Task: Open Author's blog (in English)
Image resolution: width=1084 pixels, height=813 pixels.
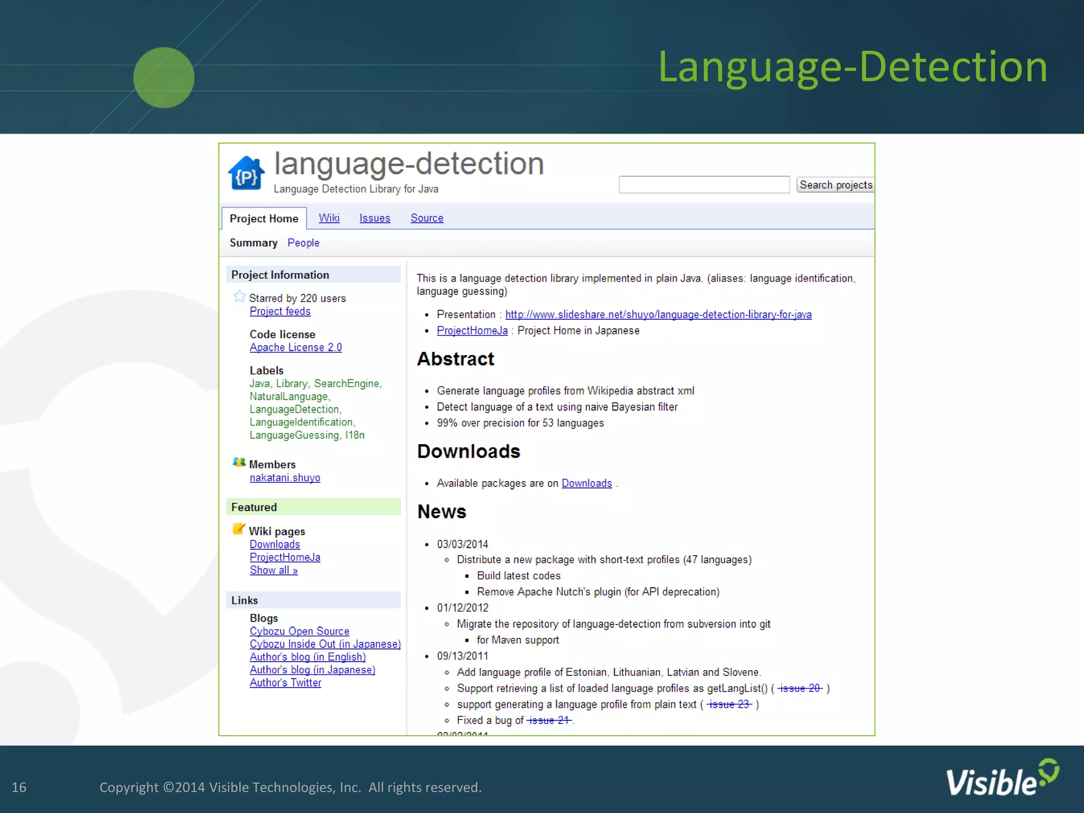Action: click(x=308, y=657)
